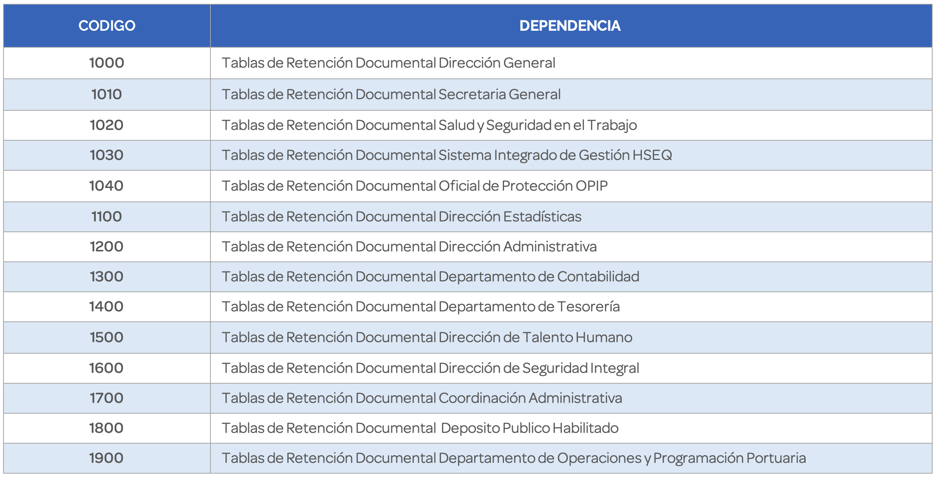Open the Secretaria General retention table link
The height and width of the screenshot is (479, 938).
[391, 94]
